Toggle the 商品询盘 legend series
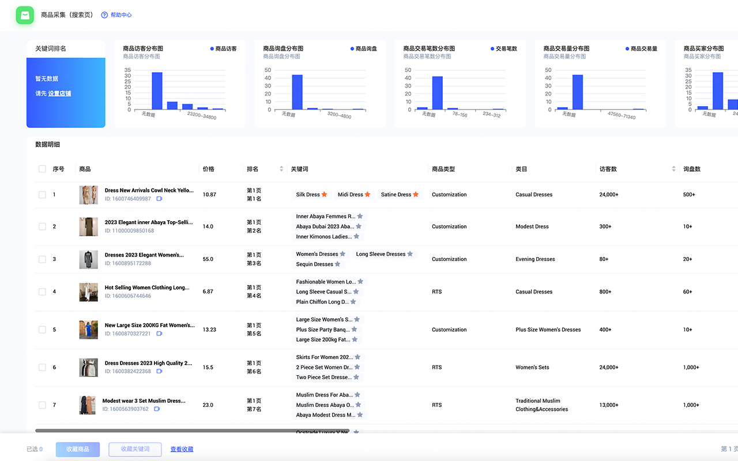738x461 pixels. tap(364, 49)
